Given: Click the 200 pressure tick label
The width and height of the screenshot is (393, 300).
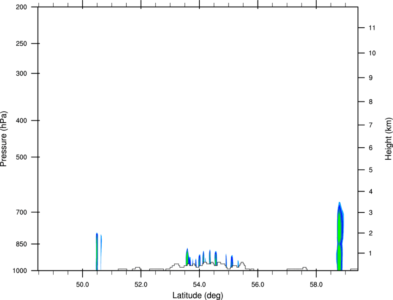Looking at the screenshot, I should (x=21, y=7).
